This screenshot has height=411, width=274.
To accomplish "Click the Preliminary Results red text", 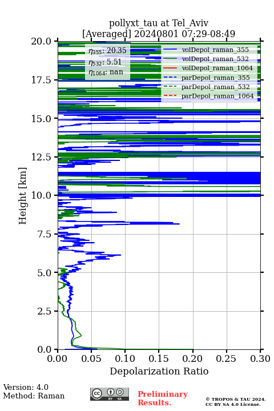I will (163, 398).
